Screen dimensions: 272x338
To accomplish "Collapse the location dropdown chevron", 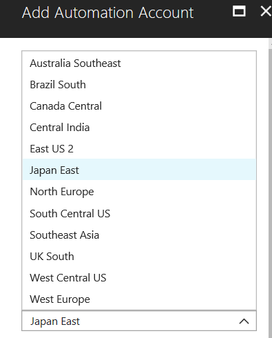I will pyautogui.click(x=244, y=321).
